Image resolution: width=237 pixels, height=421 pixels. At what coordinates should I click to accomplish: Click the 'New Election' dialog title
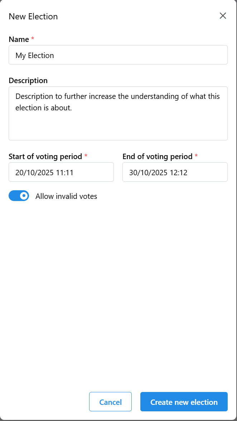[x=33, y=16]
